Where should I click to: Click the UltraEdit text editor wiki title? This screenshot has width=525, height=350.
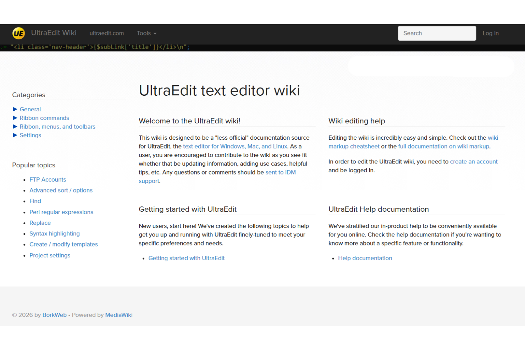coord(219,91)
